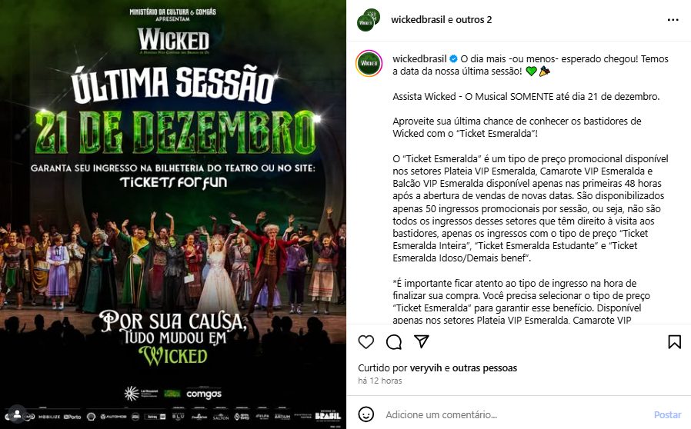The image size is (691, 429).
Task: Open the three-dot more options menu
Action: [x=673, y=20]
